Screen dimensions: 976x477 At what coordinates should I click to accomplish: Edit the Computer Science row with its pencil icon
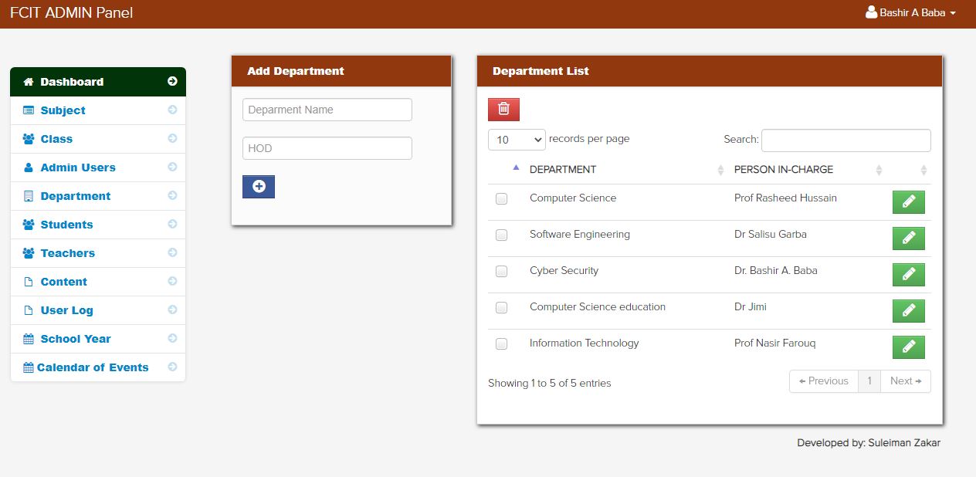point(908,202)
